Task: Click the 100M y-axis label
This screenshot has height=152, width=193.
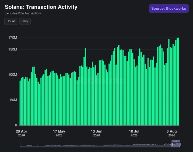Action: click(x=13, y=75)
